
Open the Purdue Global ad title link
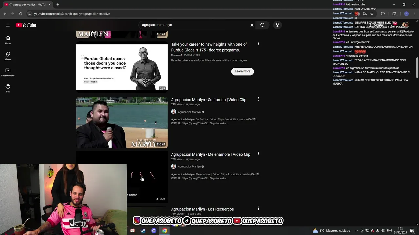[x=209, y=47]
